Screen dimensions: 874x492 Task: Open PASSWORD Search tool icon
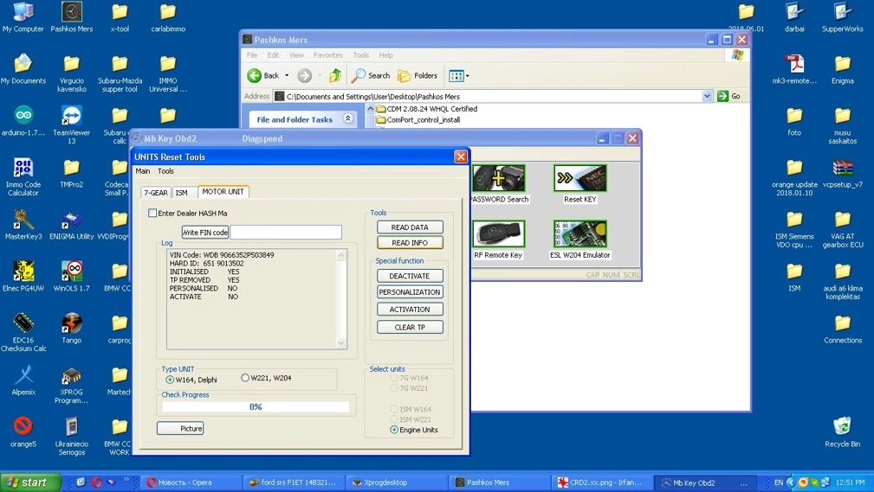click(499, 179)
